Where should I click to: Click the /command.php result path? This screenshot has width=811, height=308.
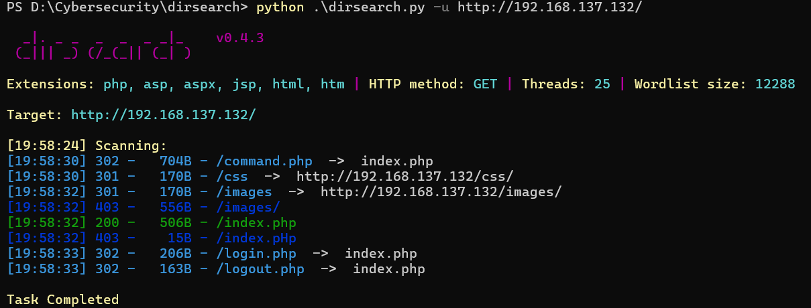click(264, 161)
